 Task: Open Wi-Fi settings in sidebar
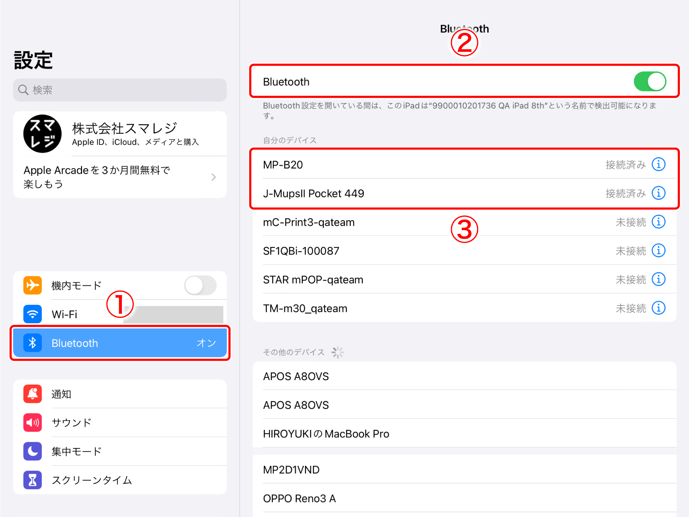pyautogui.click(x=120, y=314)
